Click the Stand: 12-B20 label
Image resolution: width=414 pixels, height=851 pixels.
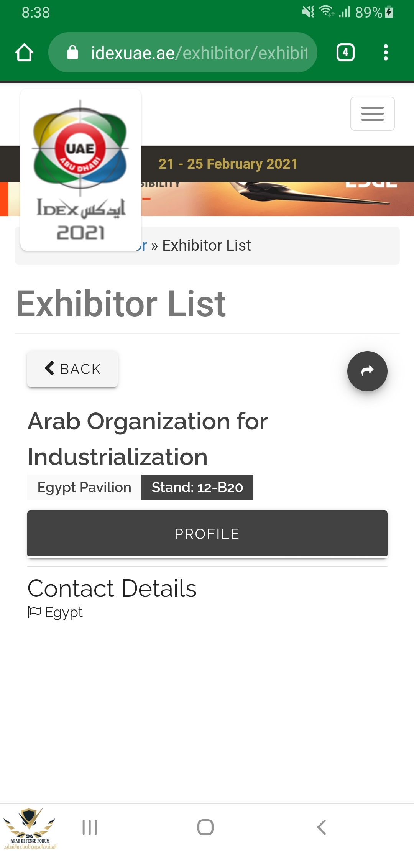point(197,487)
